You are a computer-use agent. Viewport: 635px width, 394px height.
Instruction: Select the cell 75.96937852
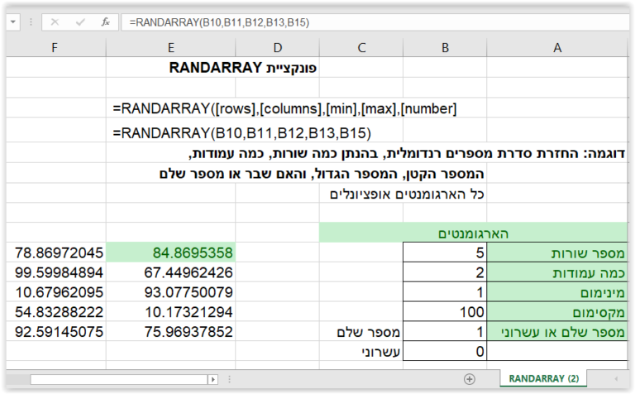(171, 332)
